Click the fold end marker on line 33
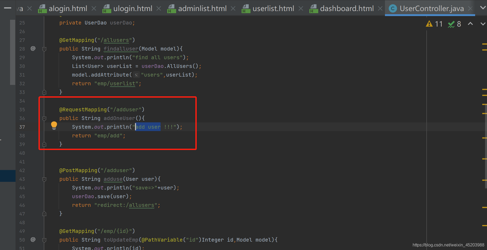Screen dimensions: 487x250 pos(44,92)
